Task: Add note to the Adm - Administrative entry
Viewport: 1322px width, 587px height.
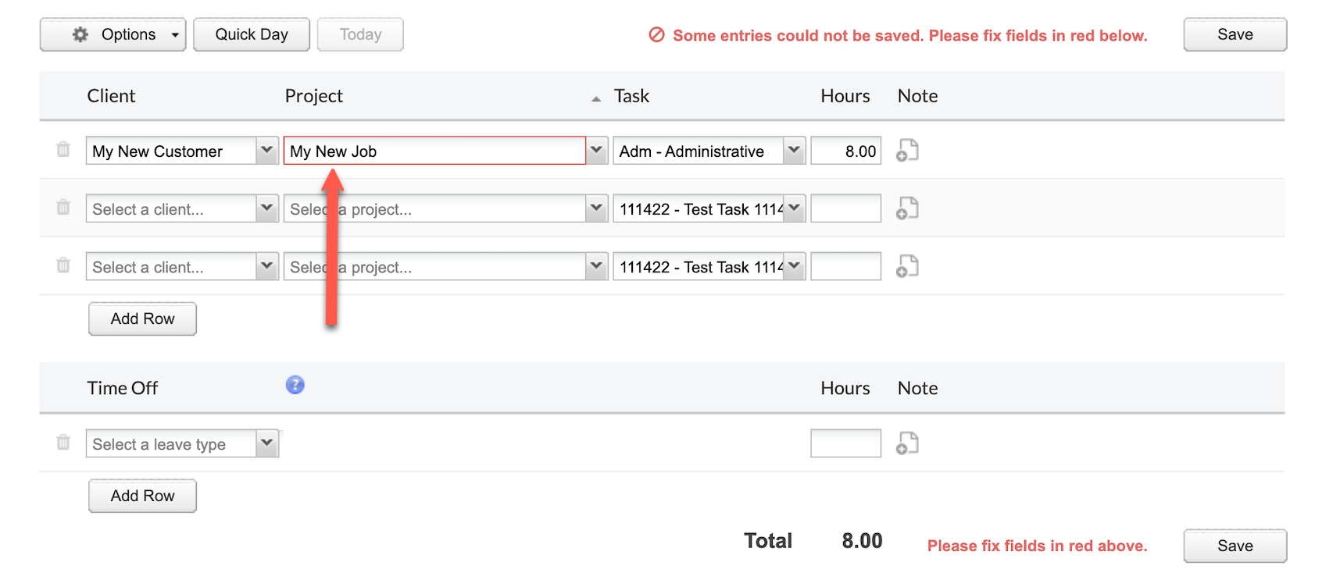Action: (907, 150)
